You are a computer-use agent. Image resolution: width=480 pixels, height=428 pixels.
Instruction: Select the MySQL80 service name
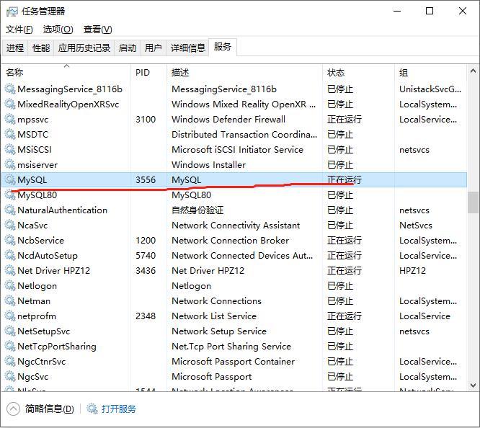point(37,195)
